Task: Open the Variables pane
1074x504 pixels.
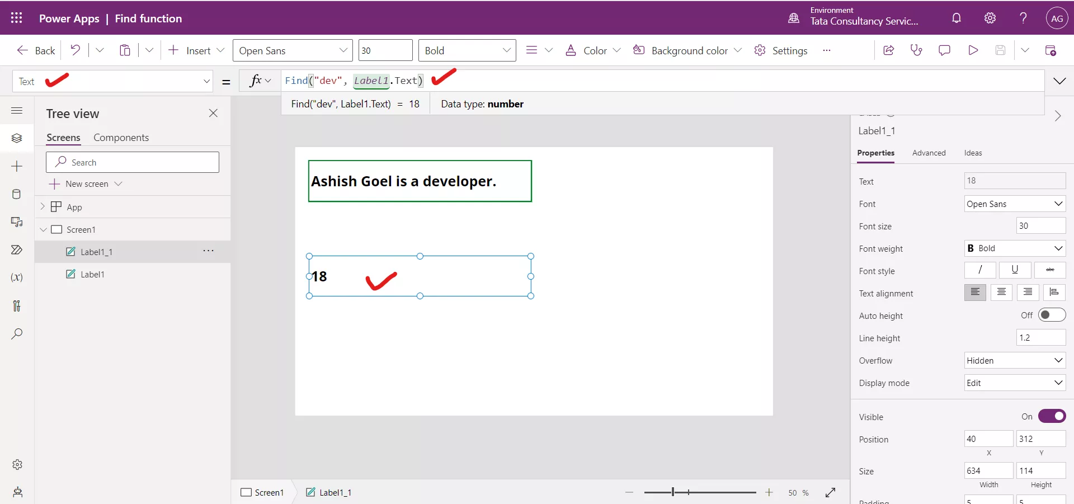Action: (17, 278)
